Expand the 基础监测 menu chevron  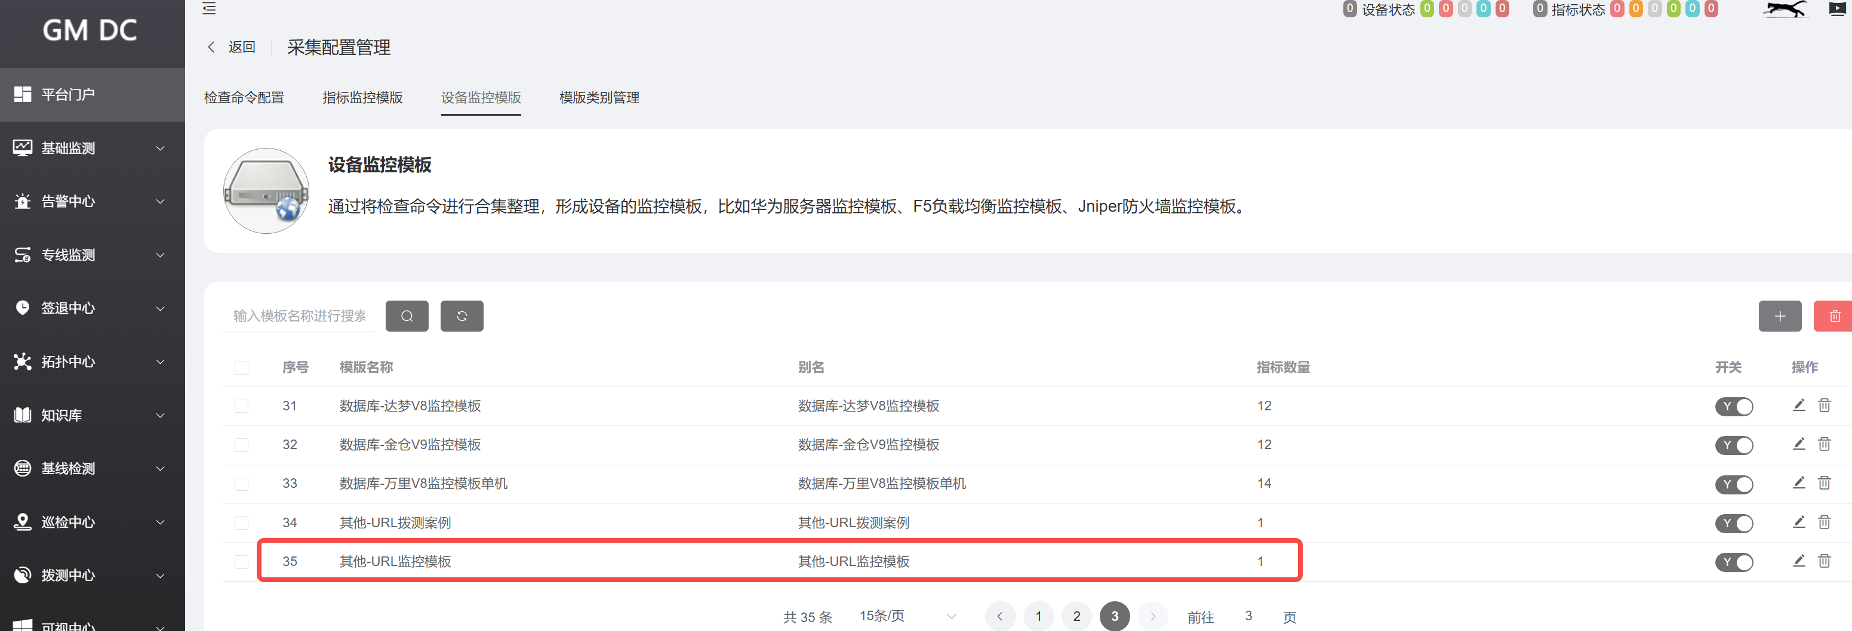click(161, 148)
